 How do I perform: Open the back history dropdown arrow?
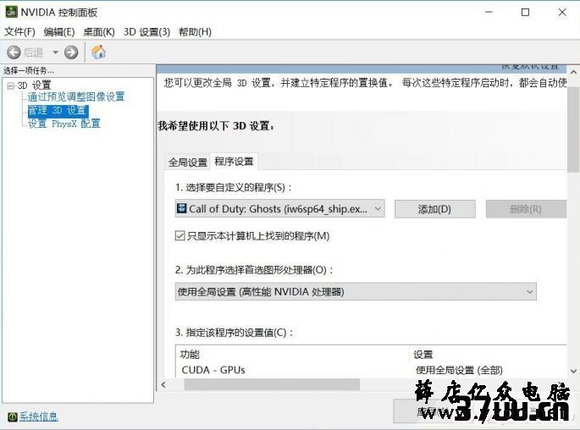pos(56,52)
